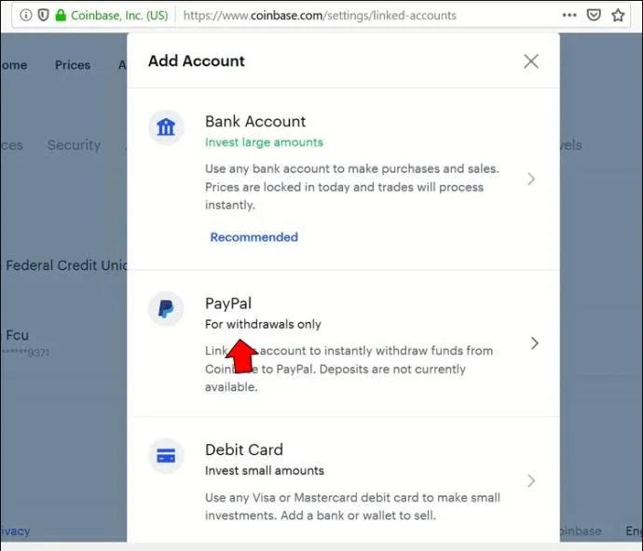This screenshot has width=643, height=551.
Task: Click the 'Invest small amounts' text
Action: pyautogui.click(x=265, y=470)
